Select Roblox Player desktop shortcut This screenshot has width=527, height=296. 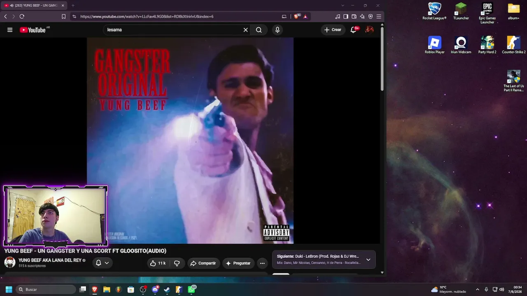pos(434,45)
